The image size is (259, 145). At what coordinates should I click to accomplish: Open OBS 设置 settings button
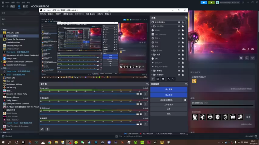point(169,109)
